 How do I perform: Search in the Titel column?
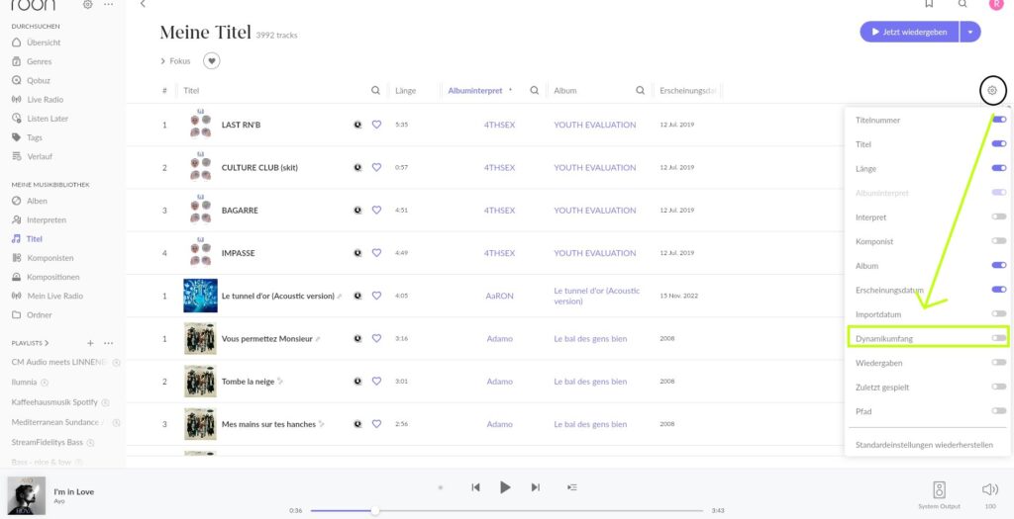point(375,90)
